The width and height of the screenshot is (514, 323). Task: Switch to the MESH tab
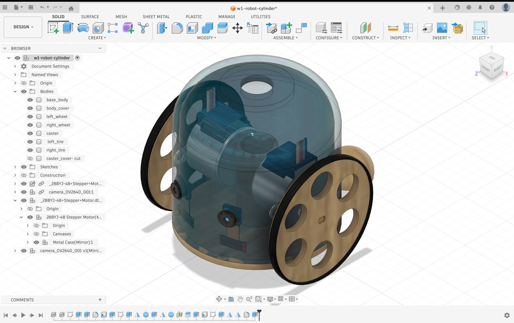121,17
